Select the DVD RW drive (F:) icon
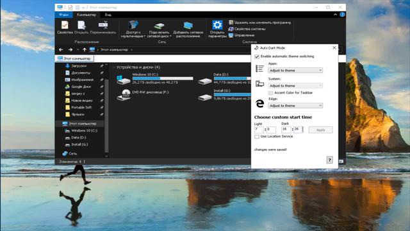Screen dimensions: 410x231 (124, 95)
